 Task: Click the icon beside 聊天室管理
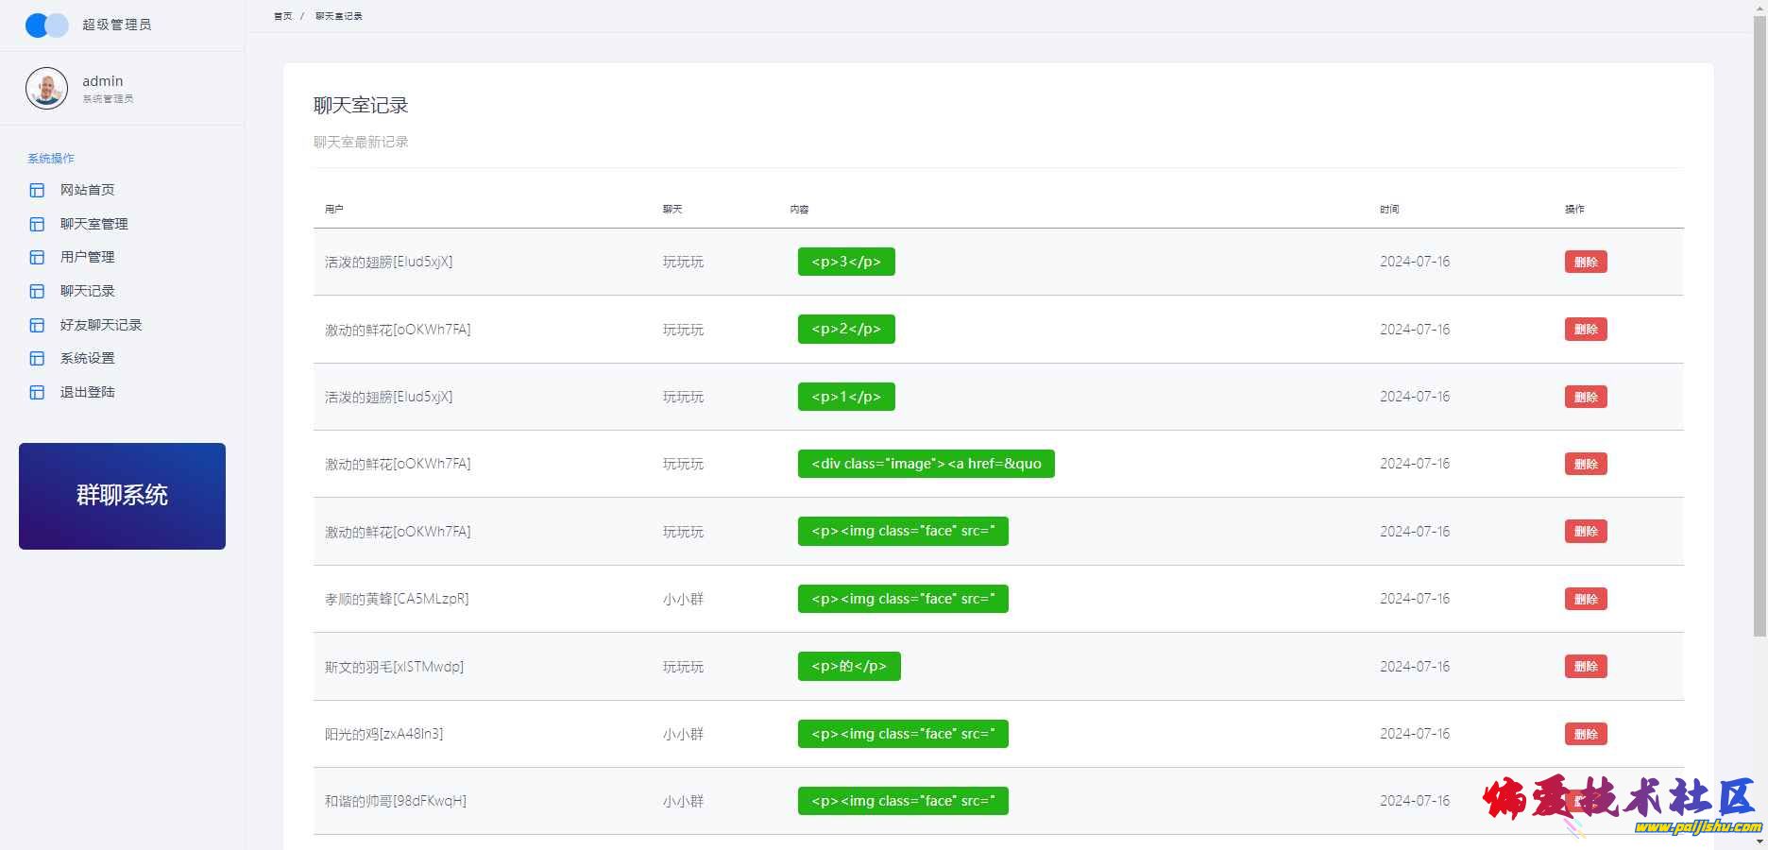click(x=37, y=224)
